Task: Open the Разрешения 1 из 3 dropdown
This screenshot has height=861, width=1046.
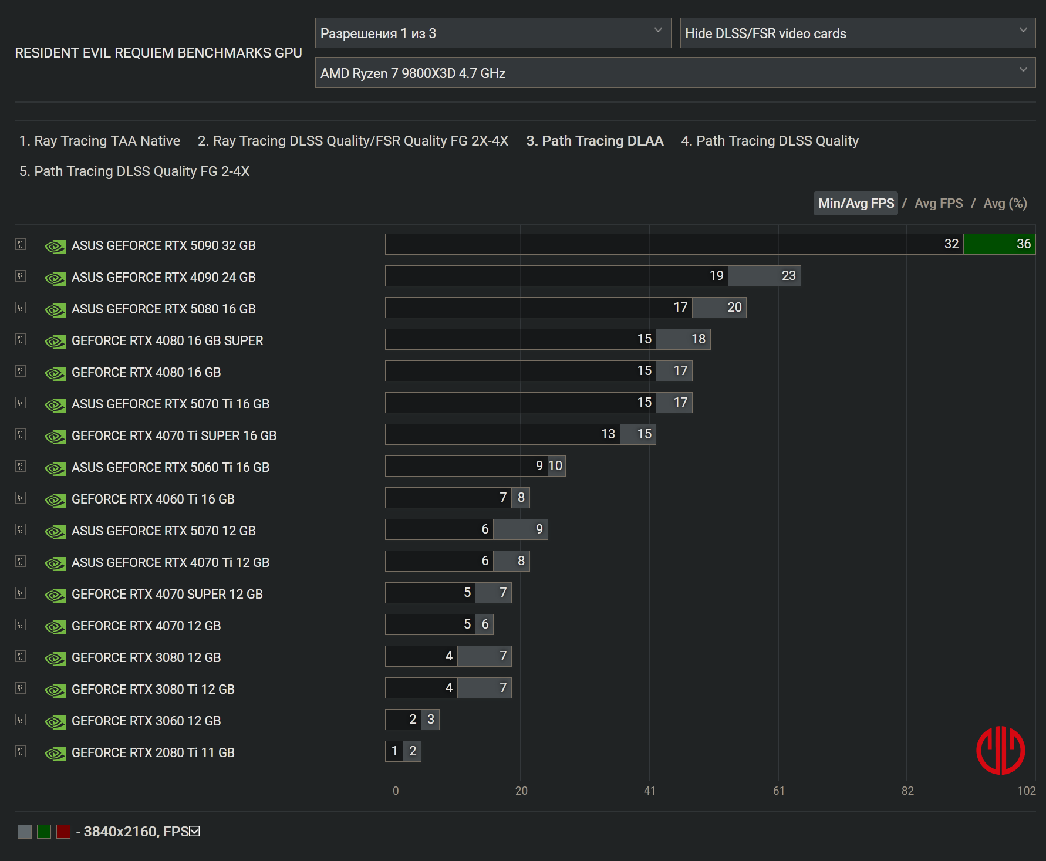Action: (x=492, y=33)
